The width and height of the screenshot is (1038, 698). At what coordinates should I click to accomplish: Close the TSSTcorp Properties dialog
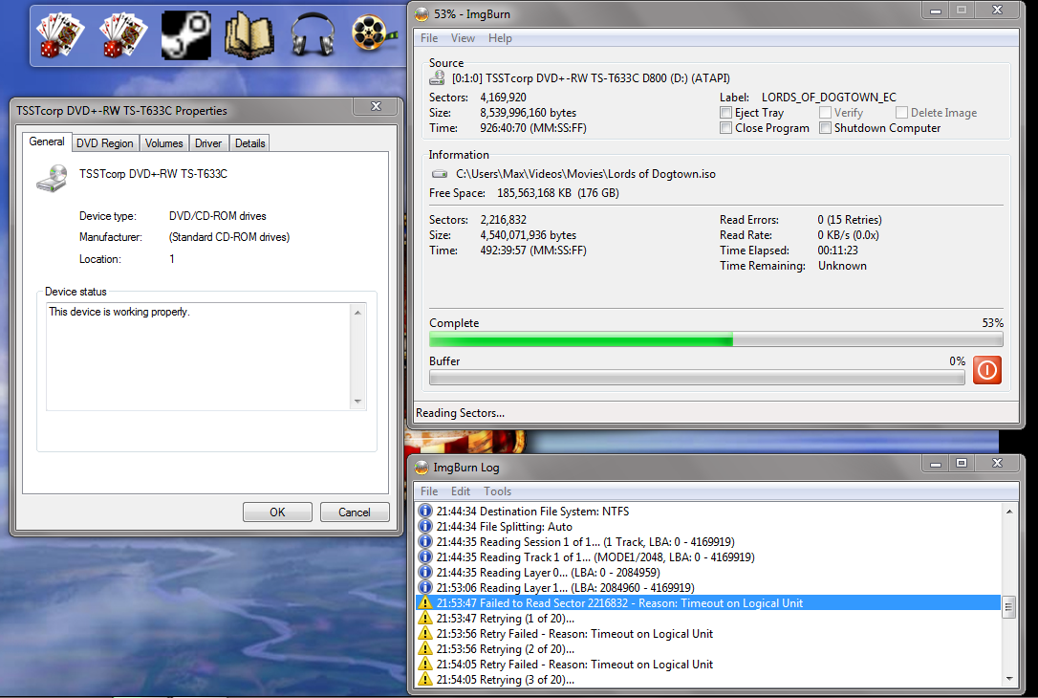coord(376,106)
